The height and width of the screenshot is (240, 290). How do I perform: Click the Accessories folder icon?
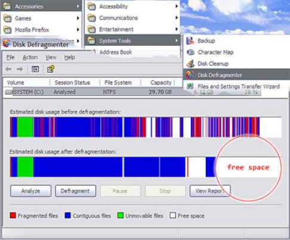(7, 7)
